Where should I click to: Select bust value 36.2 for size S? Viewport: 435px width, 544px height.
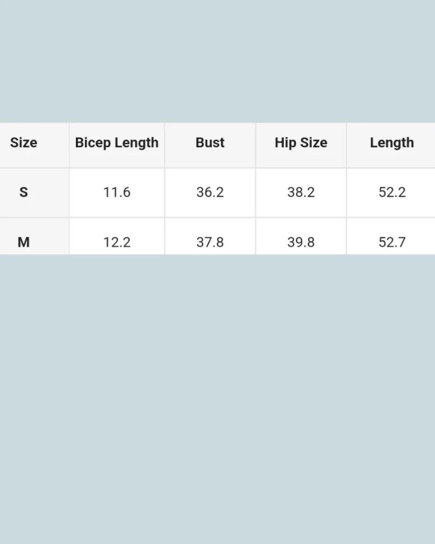(x=210, y=192)
